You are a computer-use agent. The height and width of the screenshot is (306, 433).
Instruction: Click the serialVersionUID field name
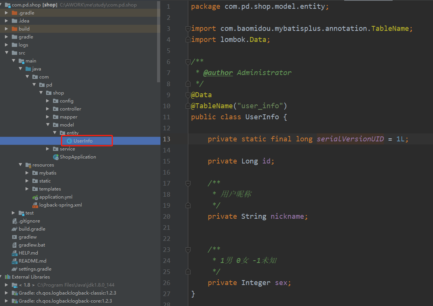tap(350, 139)
